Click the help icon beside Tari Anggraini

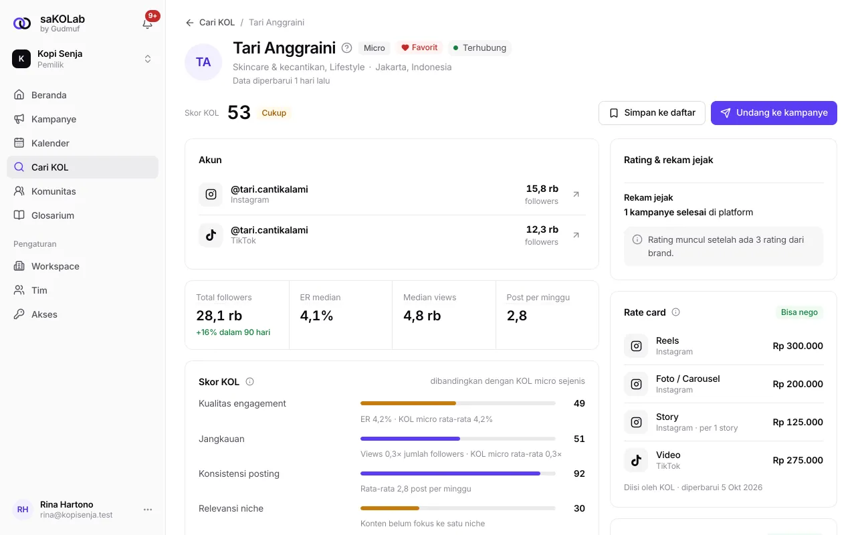click(x=346, y=48)
